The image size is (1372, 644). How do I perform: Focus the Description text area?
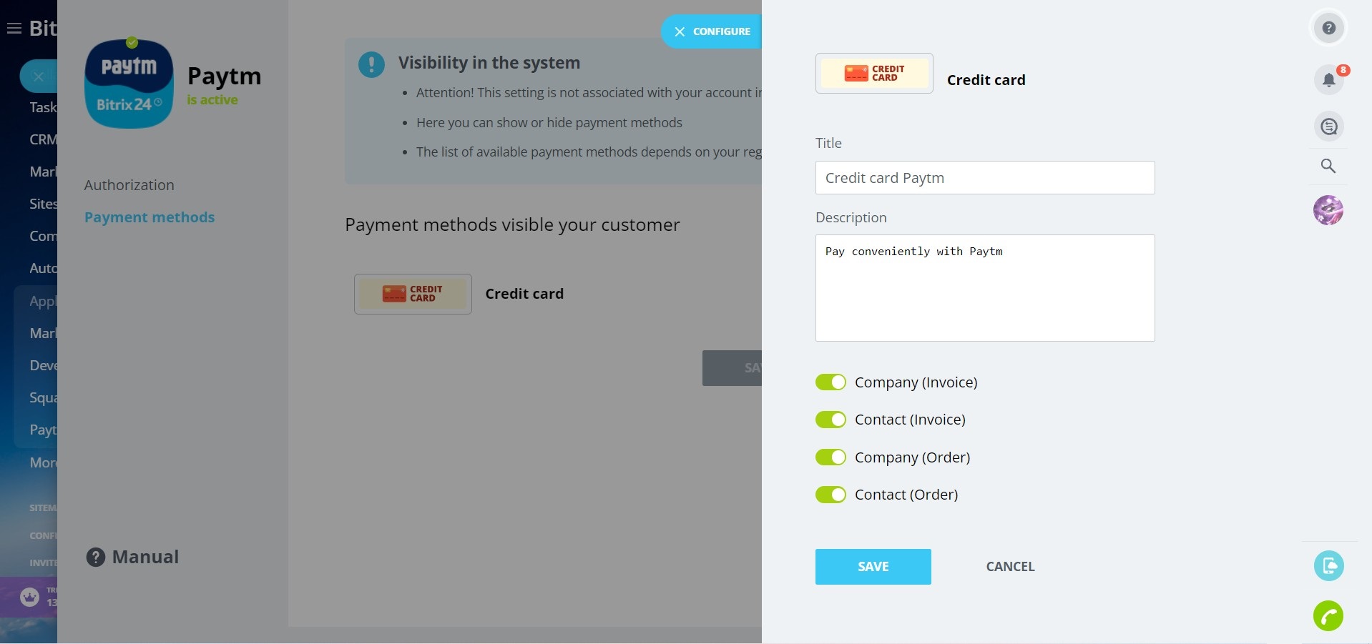coord(984,288)
